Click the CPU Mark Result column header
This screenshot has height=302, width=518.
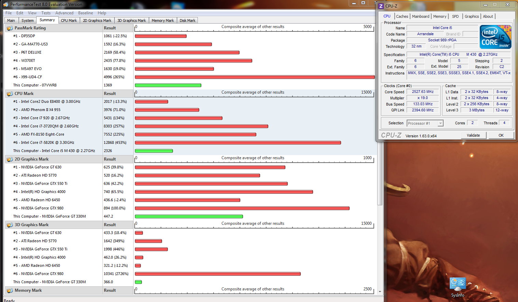point(118,94)
